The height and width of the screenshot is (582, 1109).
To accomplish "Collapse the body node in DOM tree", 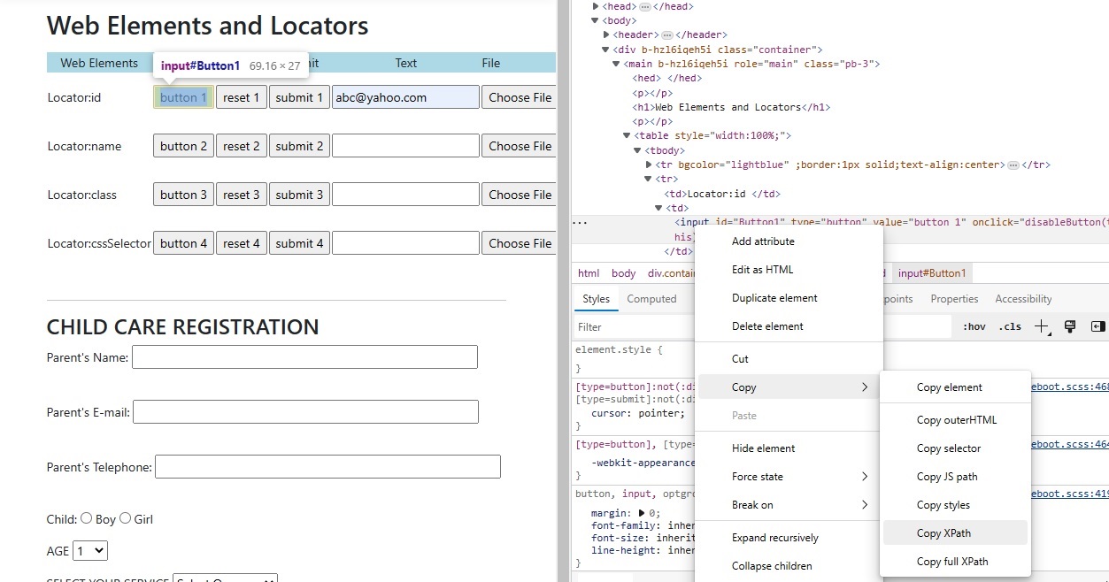I will click(x=596, y=20).
